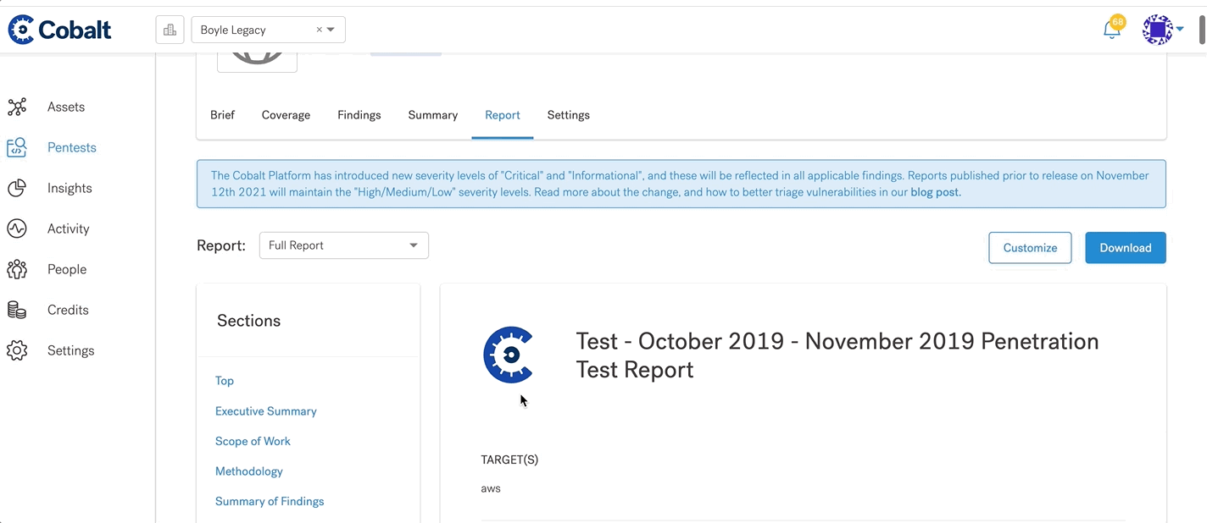Go to Pentests in the sidebar

[x=72, y=147]
